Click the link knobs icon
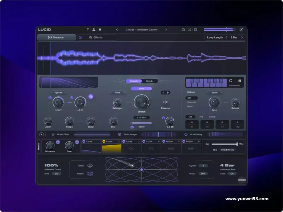The image size is (283, 212). point(91,96)
